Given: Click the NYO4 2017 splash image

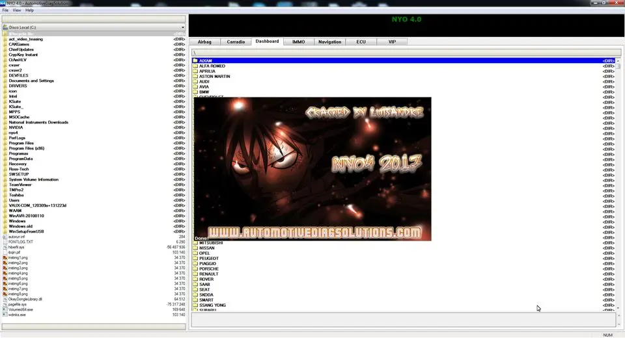Looking at the screenshot, I should click(312, 169).
